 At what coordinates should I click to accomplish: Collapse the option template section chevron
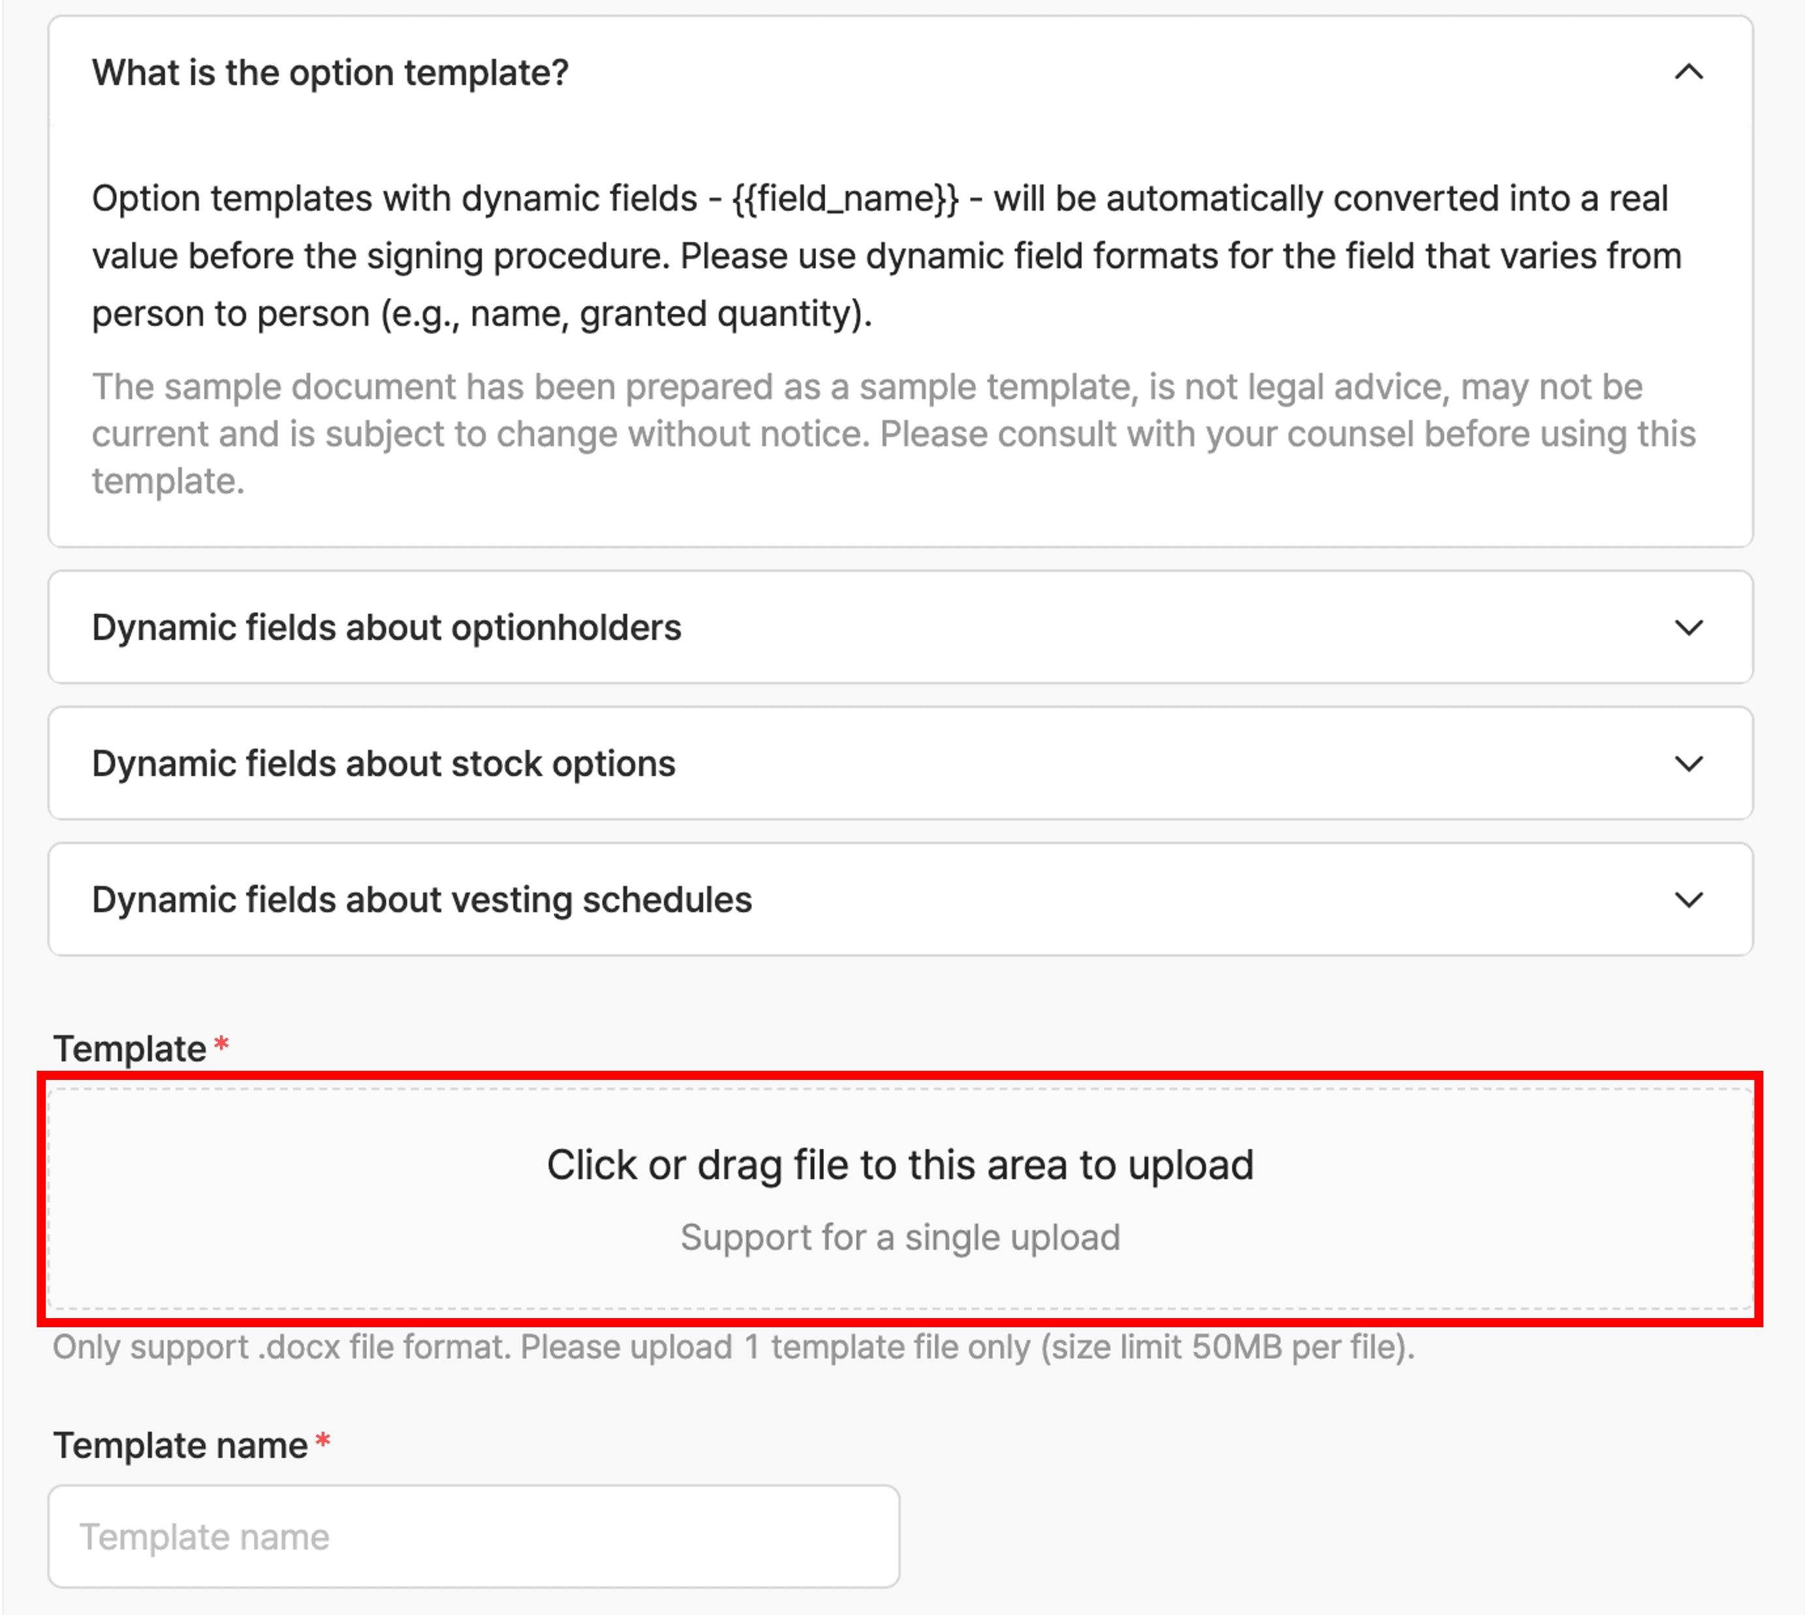[1688, 72]
